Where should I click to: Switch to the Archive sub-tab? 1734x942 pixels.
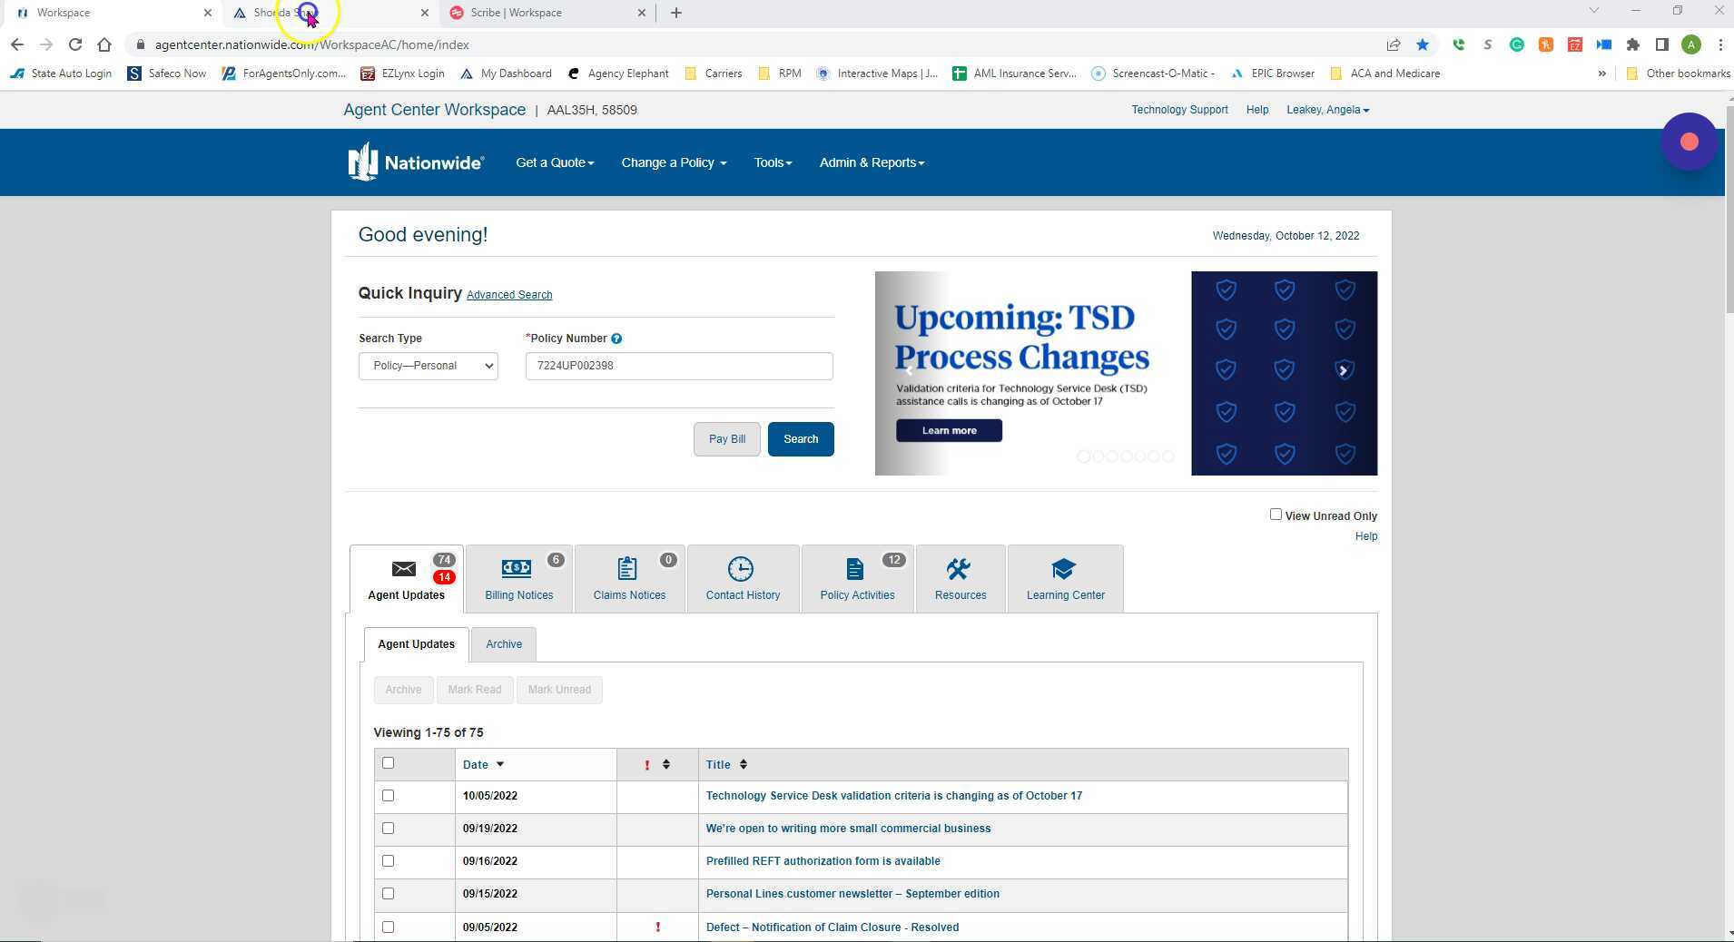click(x=503, y=644)
